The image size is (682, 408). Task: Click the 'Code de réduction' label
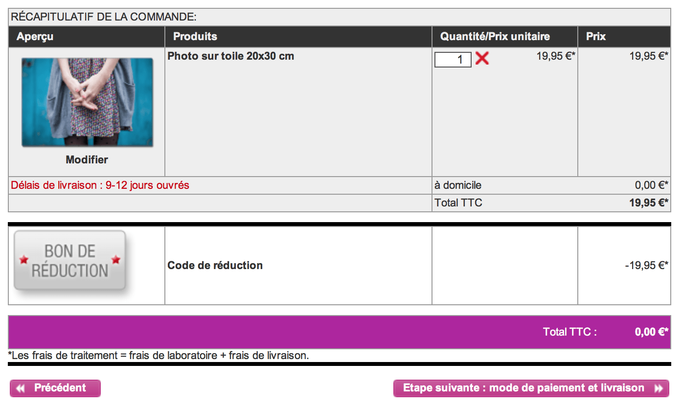pos(215,265)
